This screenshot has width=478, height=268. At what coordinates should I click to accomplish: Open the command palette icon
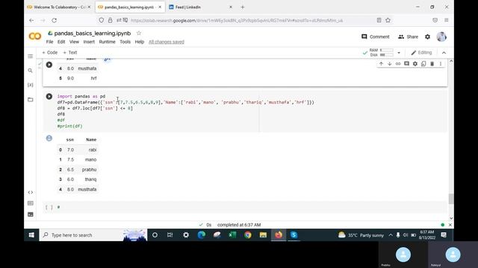[30, 203]
